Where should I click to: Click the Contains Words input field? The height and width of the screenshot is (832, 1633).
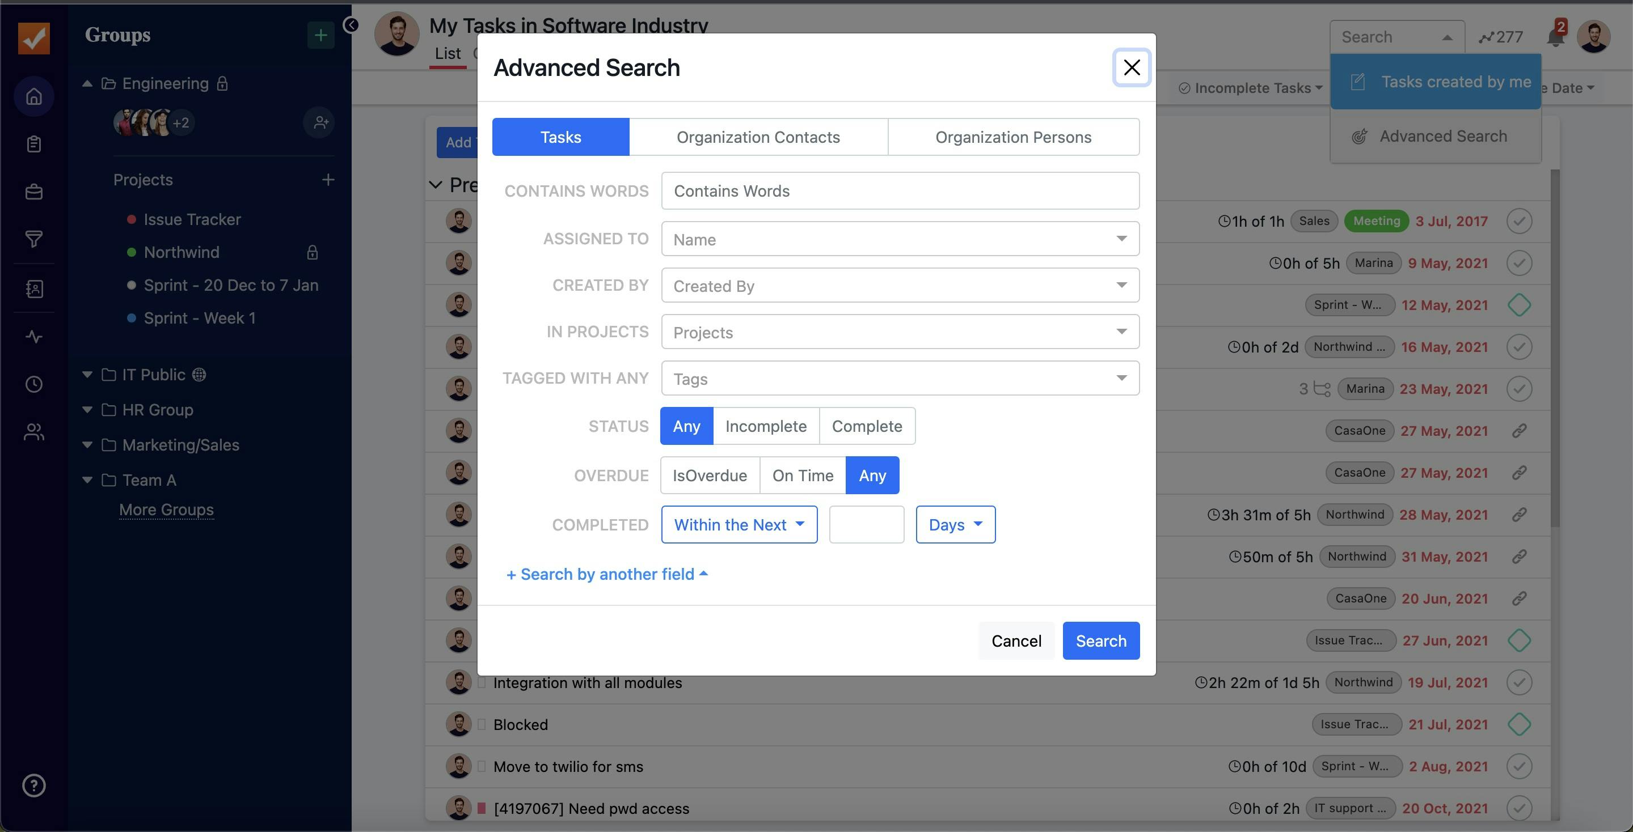point(900,191)
